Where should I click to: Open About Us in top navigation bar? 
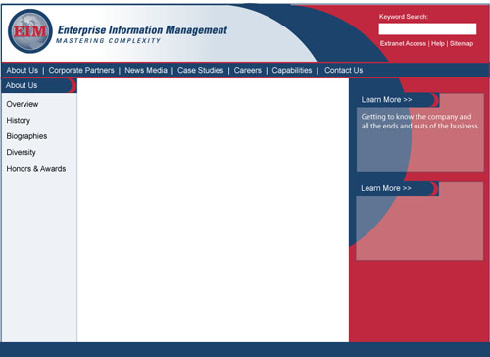(23, 70)
